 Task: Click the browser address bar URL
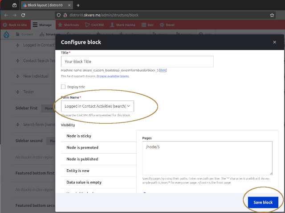[x=104, y=15]
